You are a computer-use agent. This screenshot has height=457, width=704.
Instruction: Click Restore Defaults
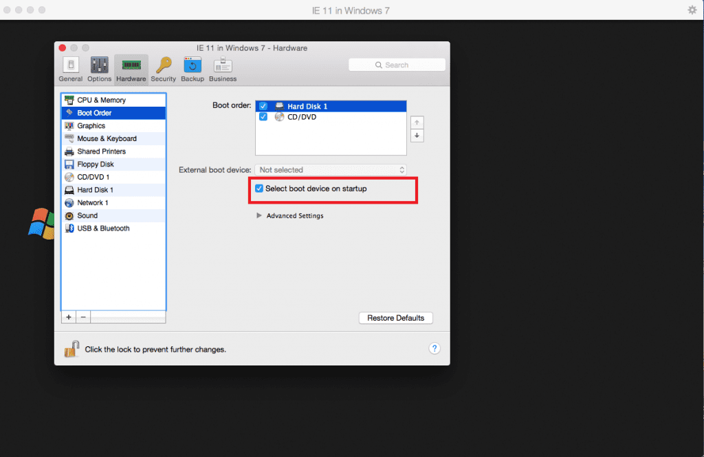[x=395, y=317]
